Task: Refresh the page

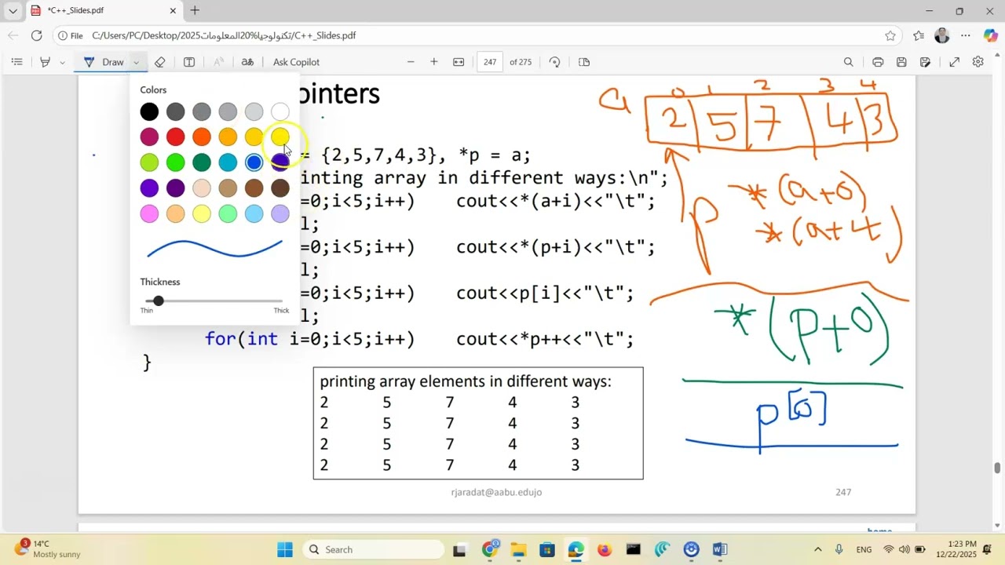Action: pos(36,35)
